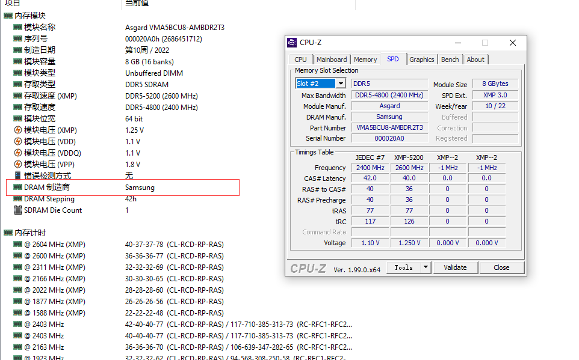The image size is (579, 360).
Task: Click value 000020A0h (2686451712)
Action: click(164, 39)
